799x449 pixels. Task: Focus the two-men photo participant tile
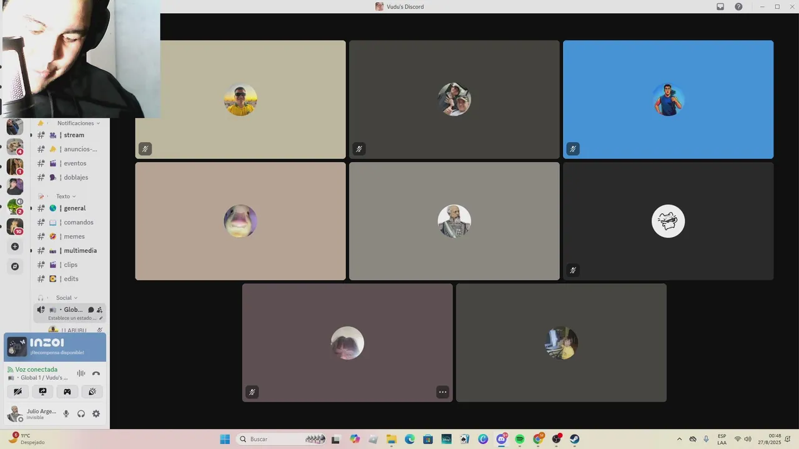click(x=454, y=100)
